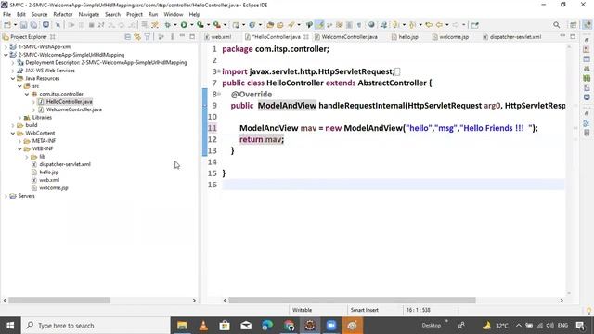The image size is (594, 334).
Task: Open the Refactor menu
Action: (63, 15)
